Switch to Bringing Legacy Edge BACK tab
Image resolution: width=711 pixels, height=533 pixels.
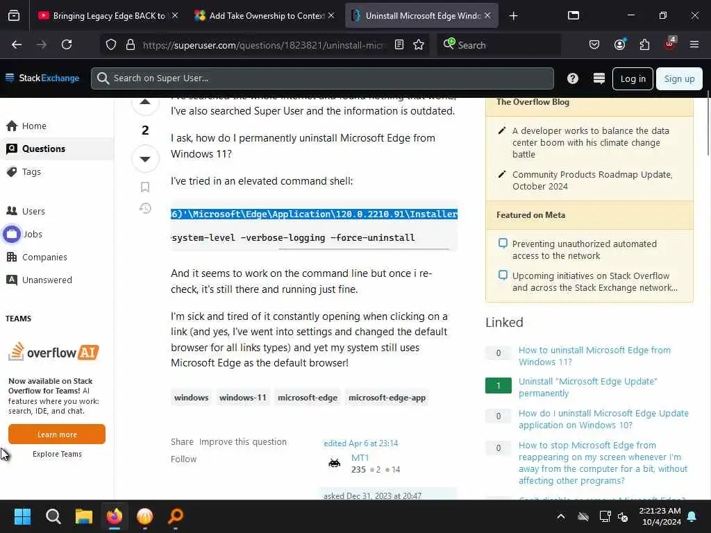click(109, 15)
